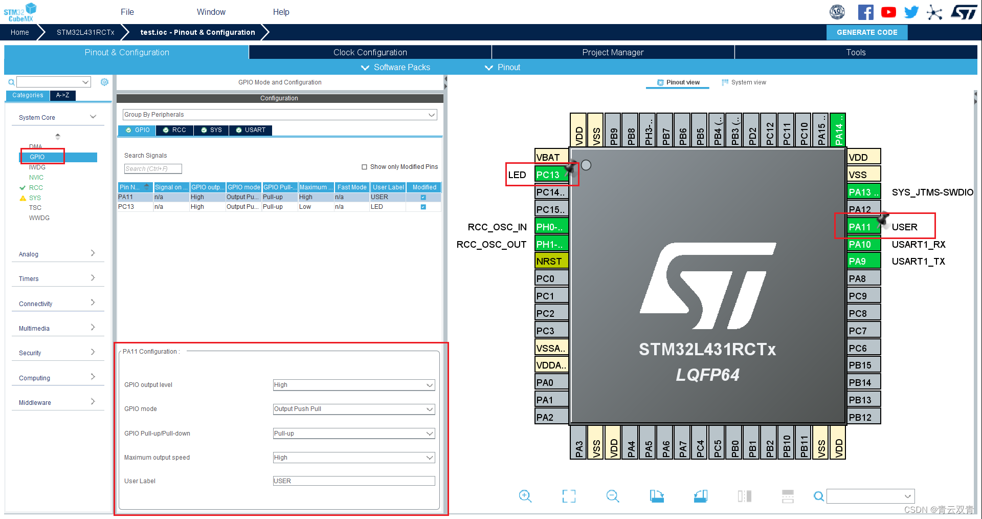Open the Software Packs dropdown menu
This screenshot has width=982, height=519.
tap(395, 68)
